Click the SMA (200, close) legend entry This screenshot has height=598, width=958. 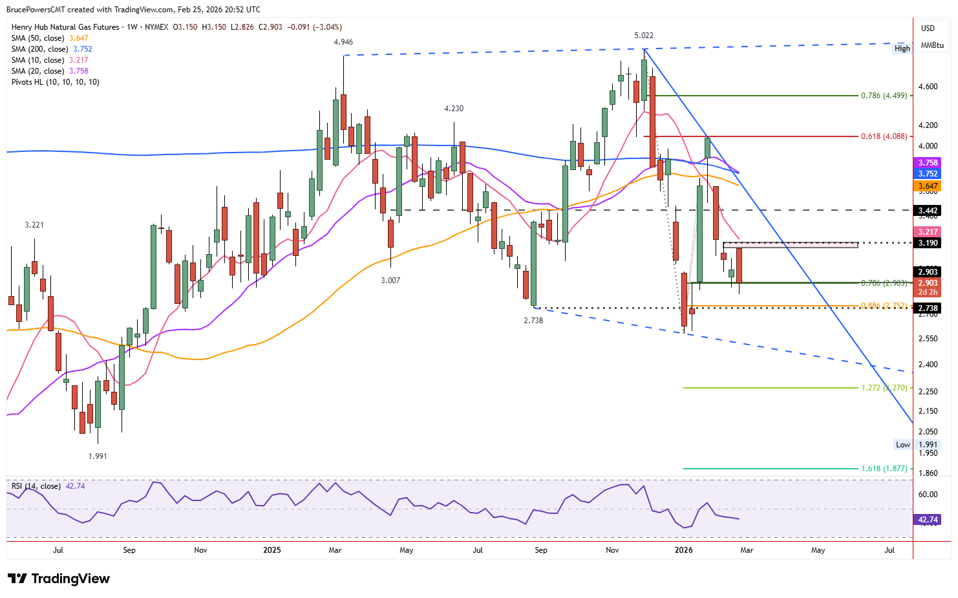52,49
